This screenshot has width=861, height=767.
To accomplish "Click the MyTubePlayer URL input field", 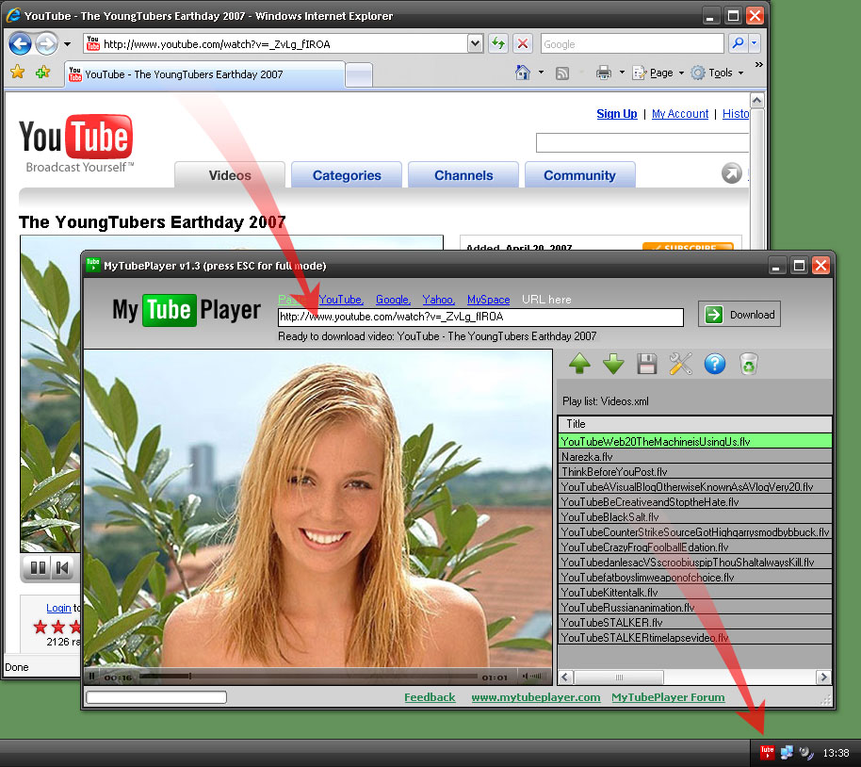I will (x=481, y=317).
